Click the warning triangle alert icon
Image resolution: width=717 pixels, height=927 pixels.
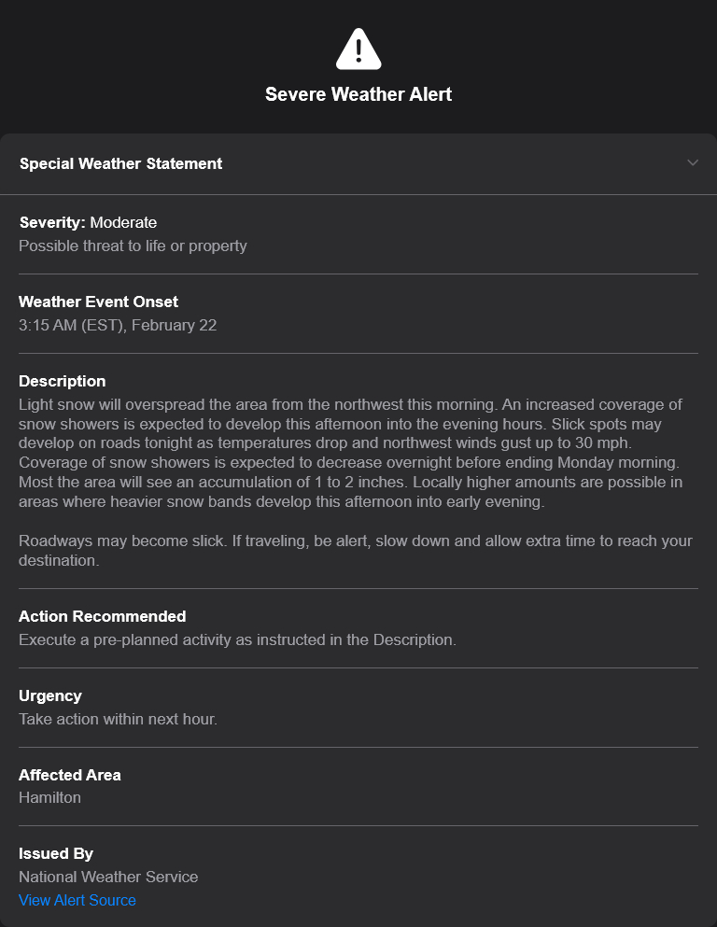click(358, 49)
